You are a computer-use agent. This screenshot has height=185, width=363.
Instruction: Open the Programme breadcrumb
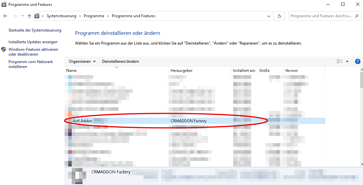(x=94, y=16)
